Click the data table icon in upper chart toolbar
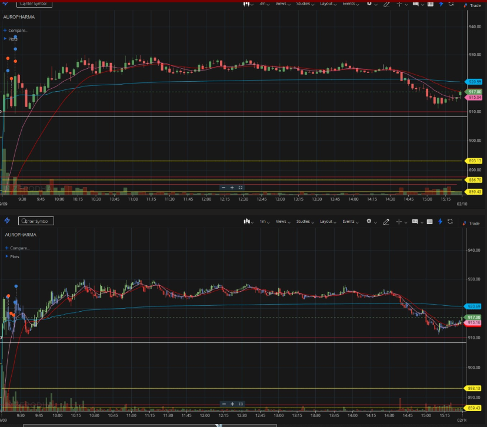 pos(431,4)
